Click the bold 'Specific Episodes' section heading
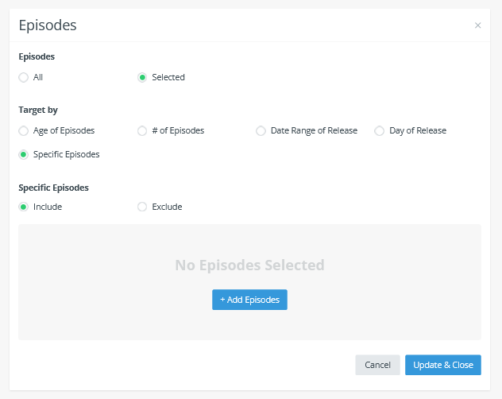The width and height of the screenshot is (502, 399). point(53,188)
